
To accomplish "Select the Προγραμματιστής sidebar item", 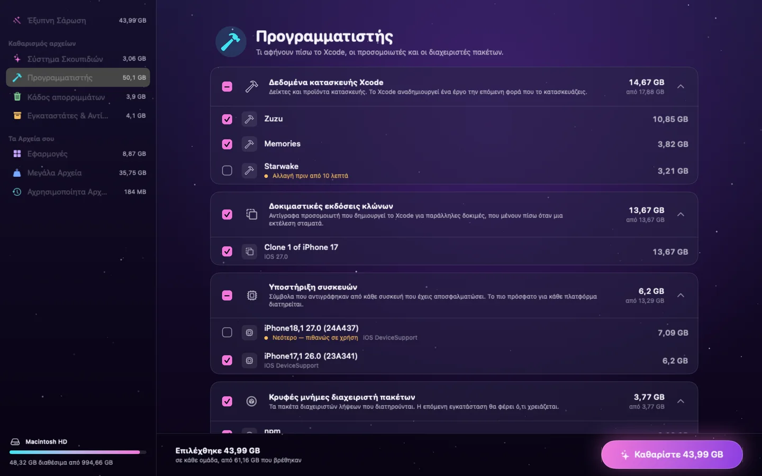I will click(78, 78).
